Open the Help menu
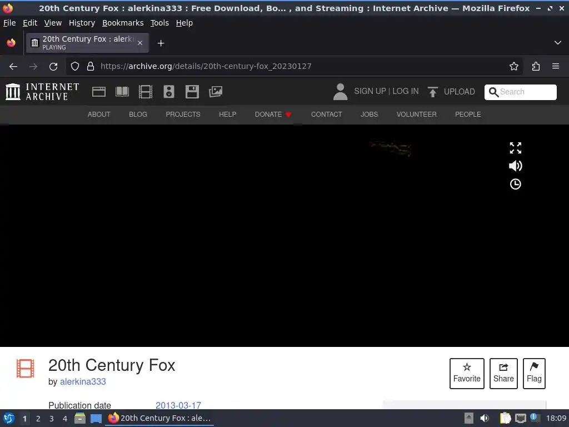 pos(184,23)
